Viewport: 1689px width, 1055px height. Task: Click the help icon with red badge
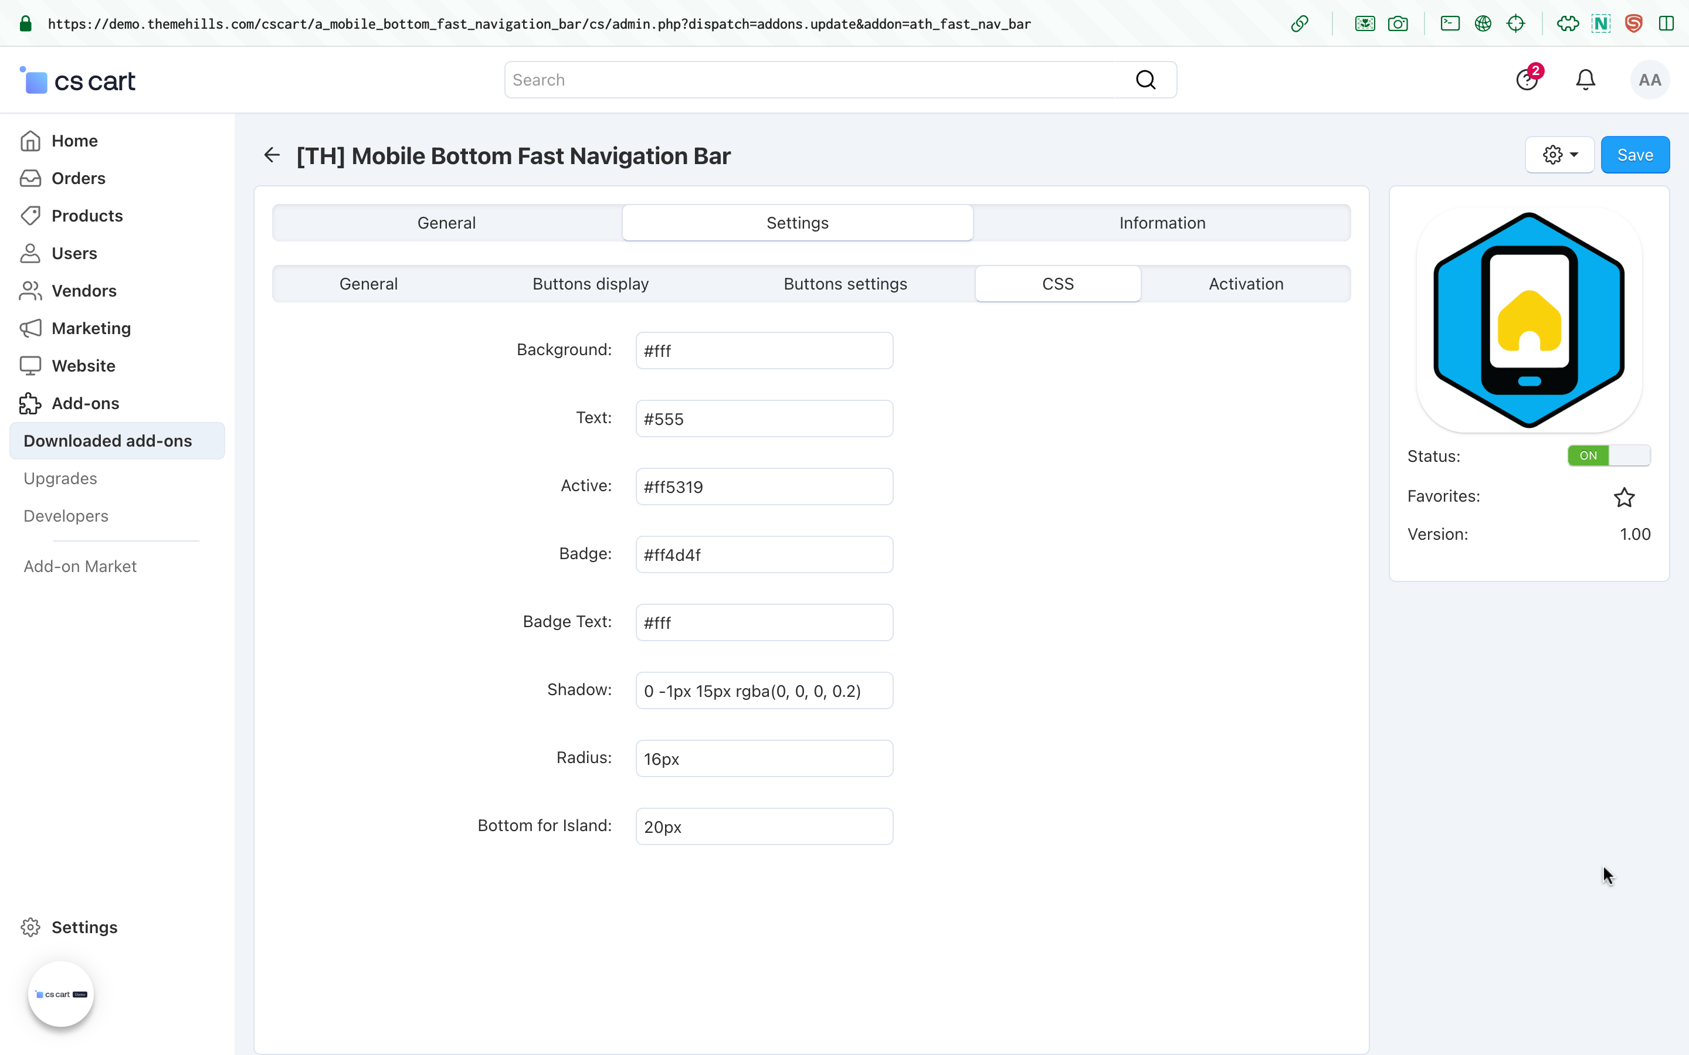click(x=1527, y=80)
